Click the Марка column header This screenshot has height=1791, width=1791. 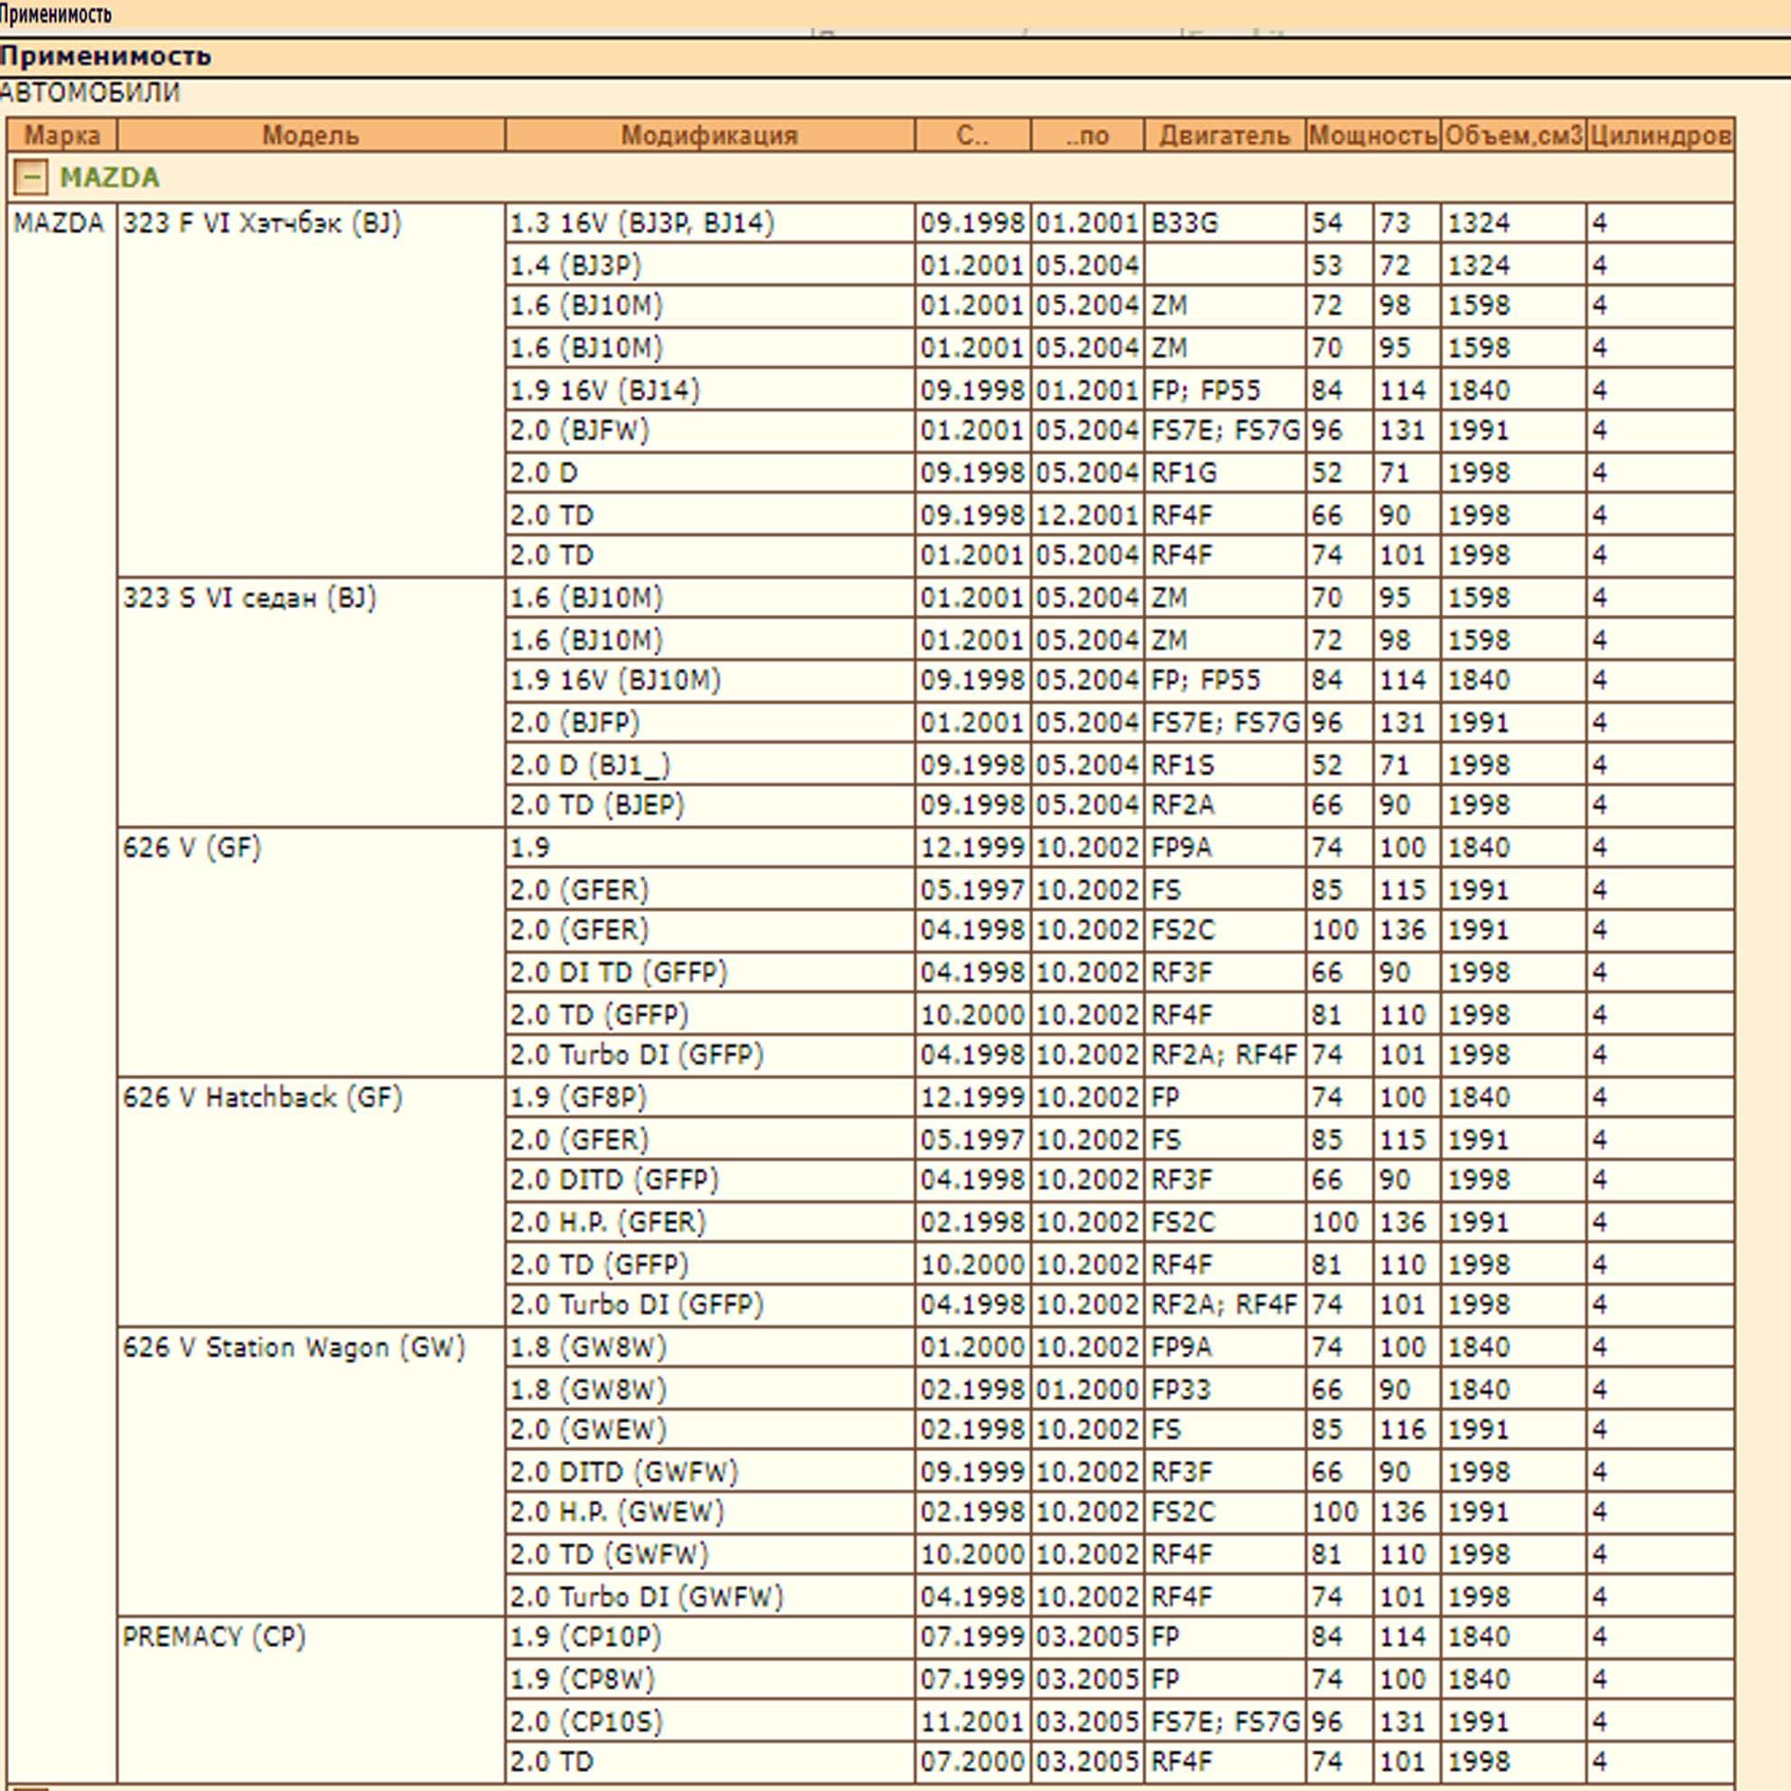62,136
